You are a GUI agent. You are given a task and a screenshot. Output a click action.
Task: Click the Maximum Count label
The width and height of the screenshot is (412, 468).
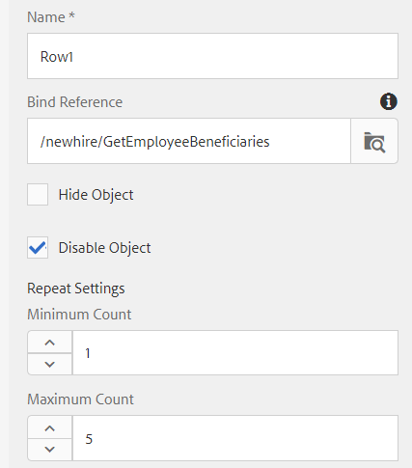[80, 399]
